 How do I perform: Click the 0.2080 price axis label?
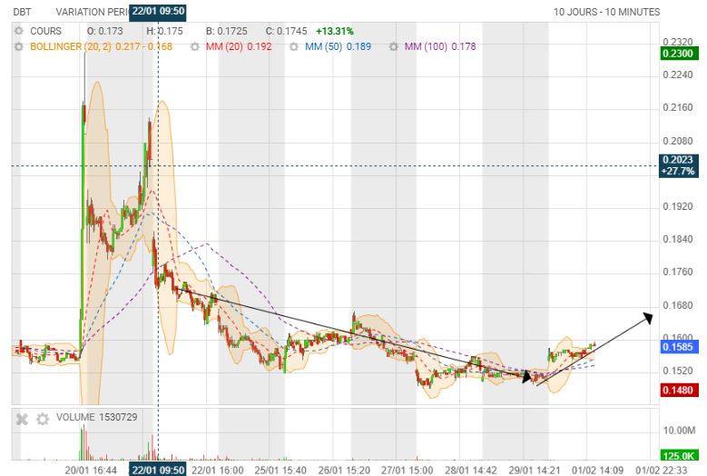tap(678, 141)
